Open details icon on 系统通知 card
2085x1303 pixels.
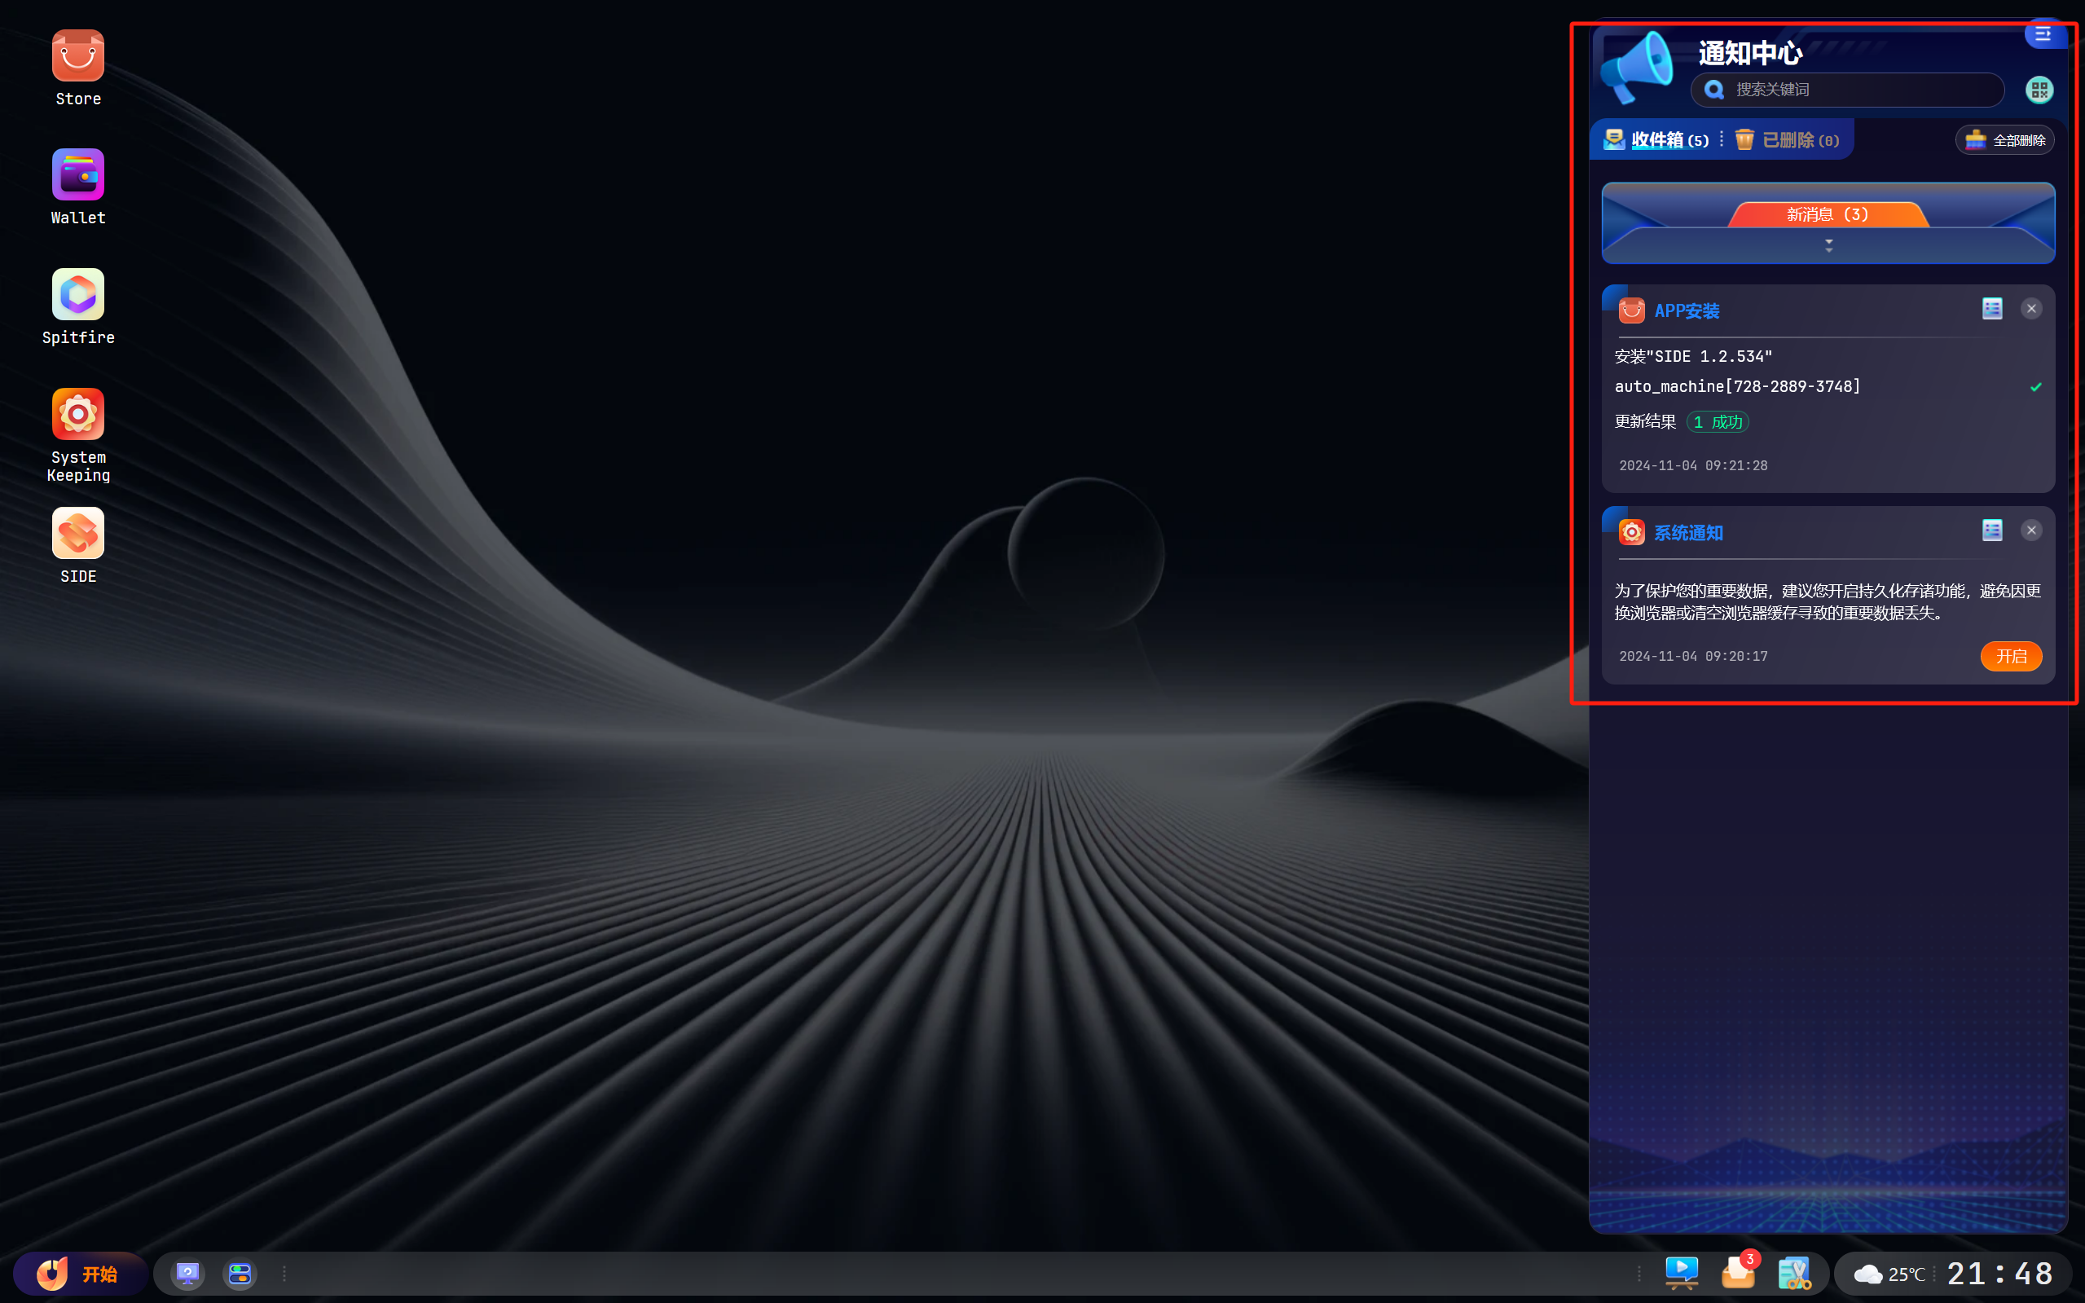(x=1992, y=530)
